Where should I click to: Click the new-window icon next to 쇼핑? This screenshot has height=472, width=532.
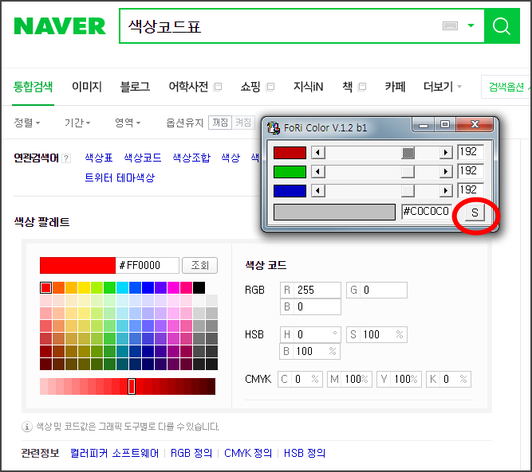pyautogui.click(x=270, y=87)
